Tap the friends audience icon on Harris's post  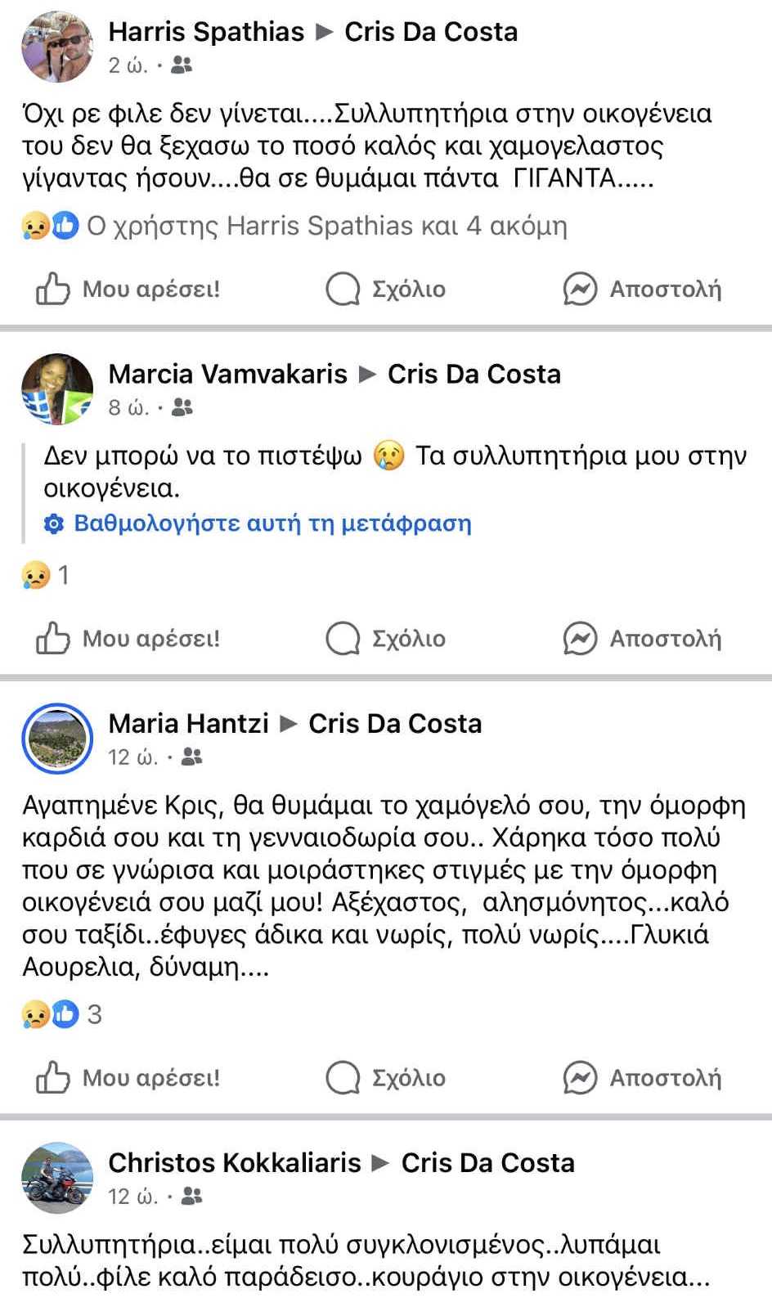tap(182, 65)
